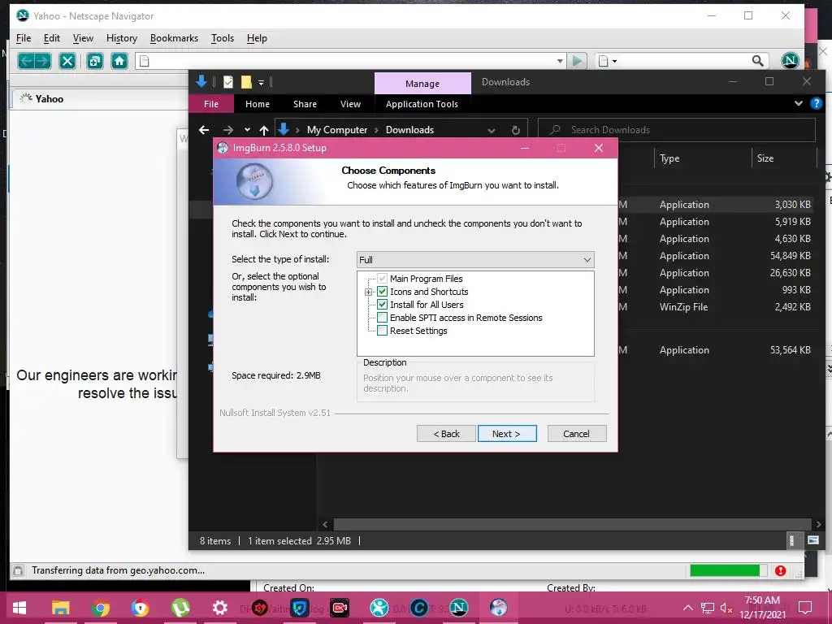The width and height of the screenshot is (832, 624).
Task: Check the Reset Settings checkbox
Action: pyautogui.click(x=382, y=331)
